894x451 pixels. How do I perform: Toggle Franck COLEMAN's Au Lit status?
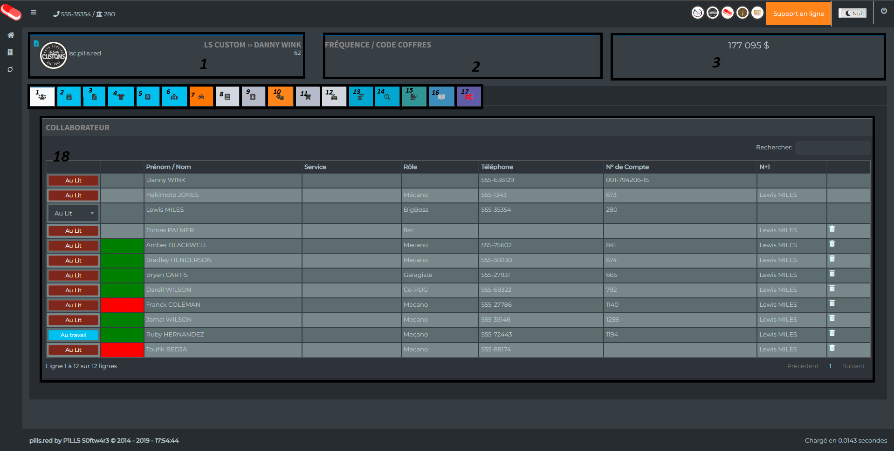pyautogui.click(x=73, y=305)
